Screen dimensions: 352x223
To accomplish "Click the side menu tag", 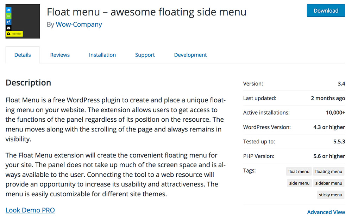I will (x=299, y=183).
